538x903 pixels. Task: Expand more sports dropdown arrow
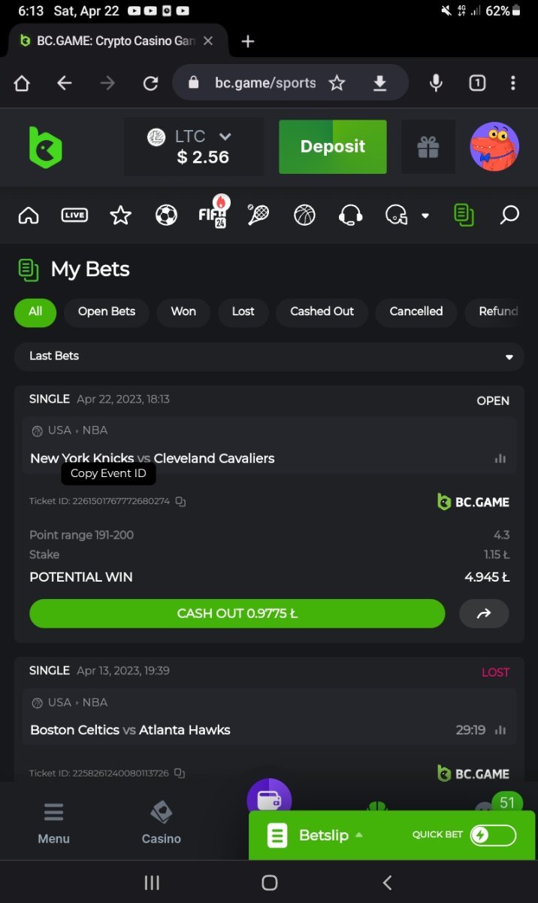pos(425,216)
